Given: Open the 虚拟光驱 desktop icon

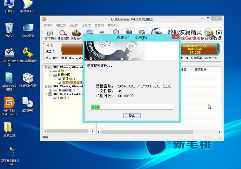Looking at the screenshot, I should click(28, 105).
